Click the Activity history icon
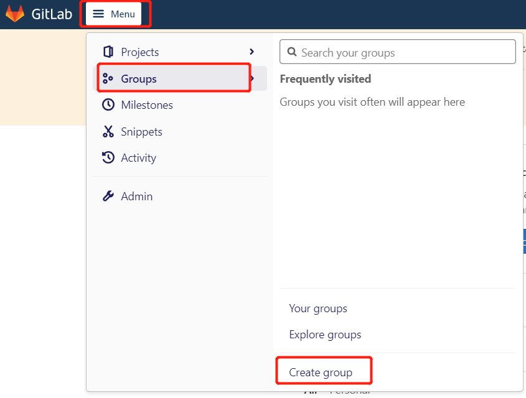The height and width of the screenshot is (398, 526). click(x=108, y=158)
